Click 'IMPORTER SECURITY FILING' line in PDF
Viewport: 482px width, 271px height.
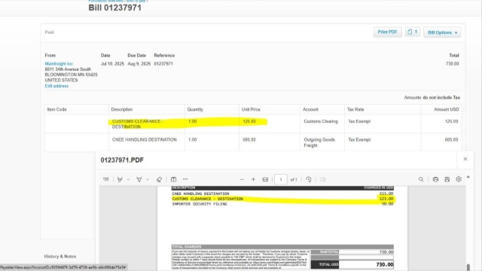pyautogui.click(x=199, y=204)
